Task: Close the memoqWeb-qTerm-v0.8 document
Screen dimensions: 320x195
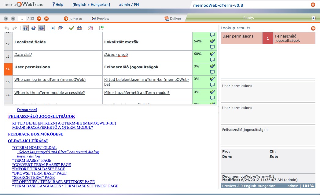Action: tap(313, 5)
